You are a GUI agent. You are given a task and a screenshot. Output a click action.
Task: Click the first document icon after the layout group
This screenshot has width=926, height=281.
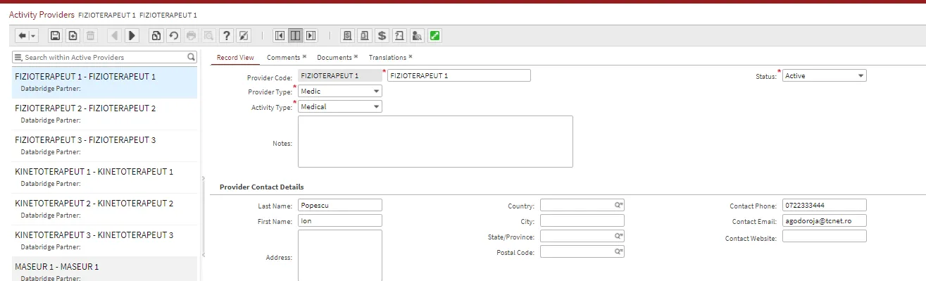pyautogui.click(x=347, y=35)
